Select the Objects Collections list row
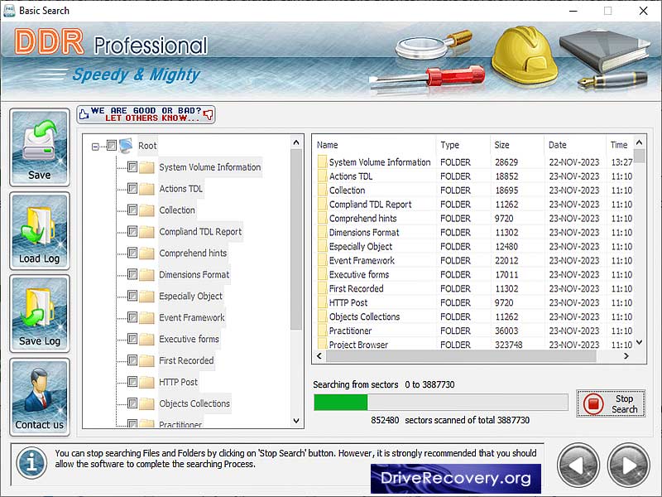 (474, 316)
